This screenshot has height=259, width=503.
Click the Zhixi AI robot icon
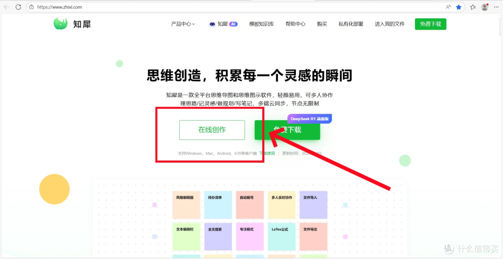point(212,24)
